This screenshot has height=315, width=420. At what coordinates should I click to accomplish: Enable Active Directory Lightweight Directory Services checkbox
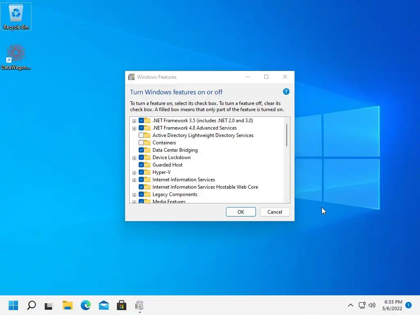tap(141, 135)
